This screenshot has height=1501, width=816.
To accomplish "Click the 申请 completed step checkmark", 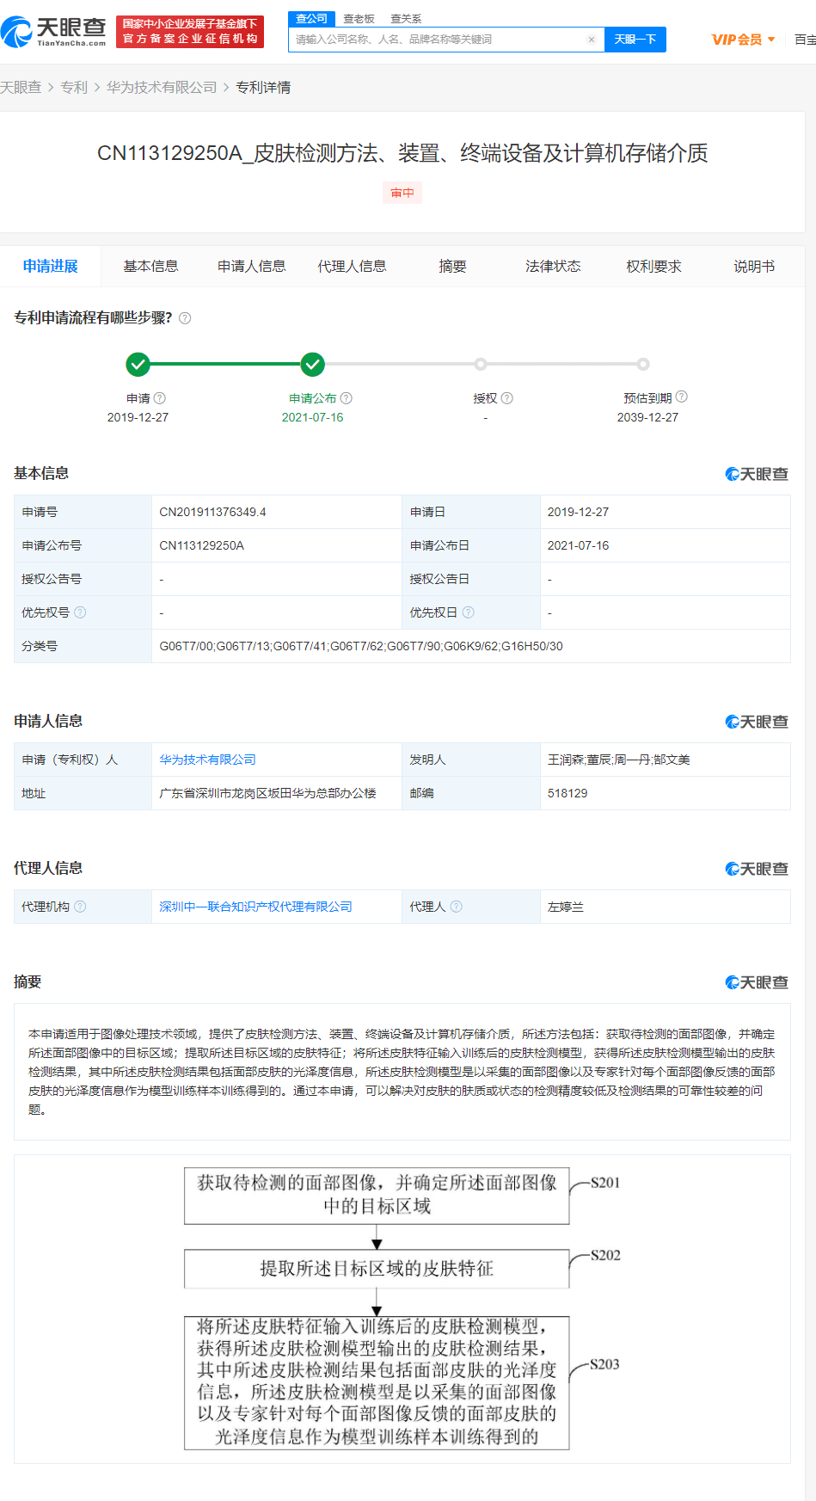I will (138, 365).
